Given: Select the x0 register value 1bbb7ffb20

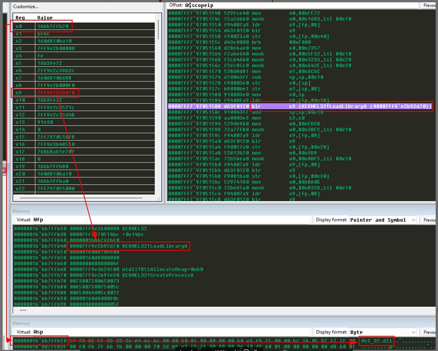Looking at the screenshot, I should (53, 26).
